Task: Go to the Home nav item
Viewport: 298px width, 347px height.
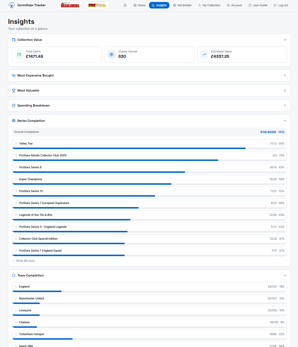Action: [x=139, y=5]
